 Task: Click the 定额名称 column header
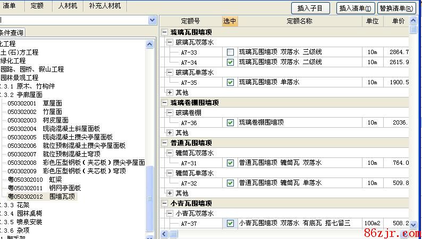(x=299, y=21)
